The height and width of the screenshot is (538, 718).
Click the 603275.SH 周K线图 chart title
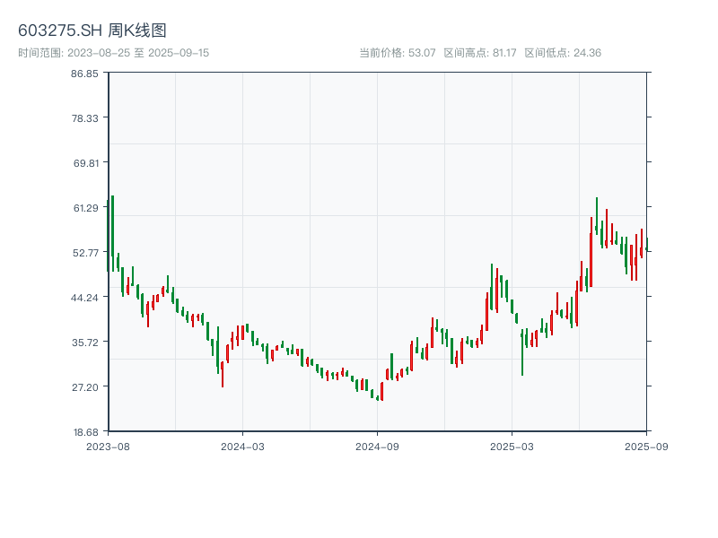92,30
